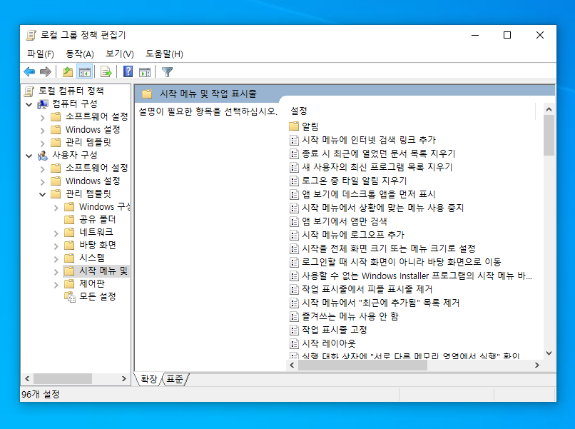Open the 도움말(H) menu

pos(164,54)
